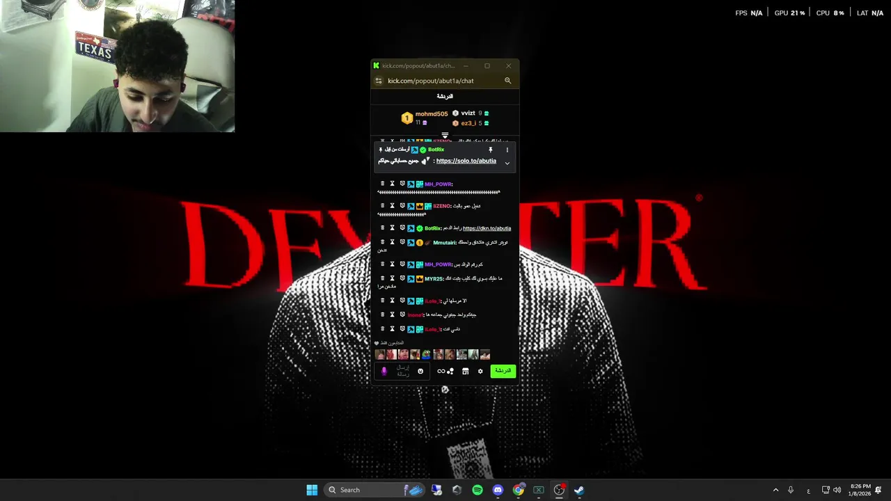891x501 pixels.
Task: Open Discord from the taskbar
Action: pos(498,490)
